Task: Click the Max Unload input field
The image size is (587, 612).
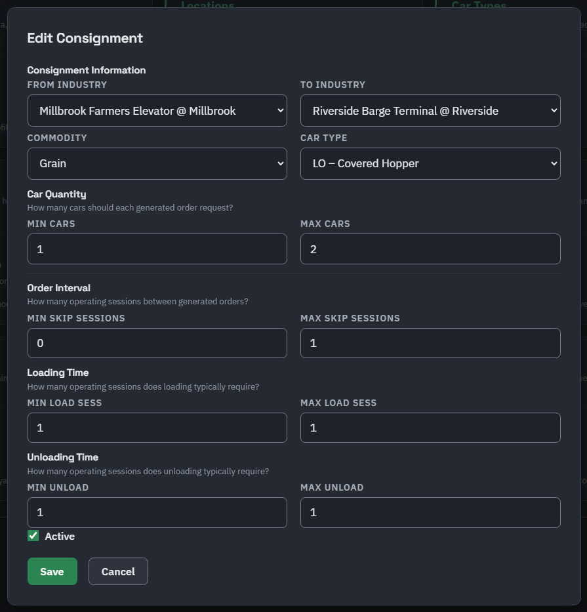Action: point(430,512)
